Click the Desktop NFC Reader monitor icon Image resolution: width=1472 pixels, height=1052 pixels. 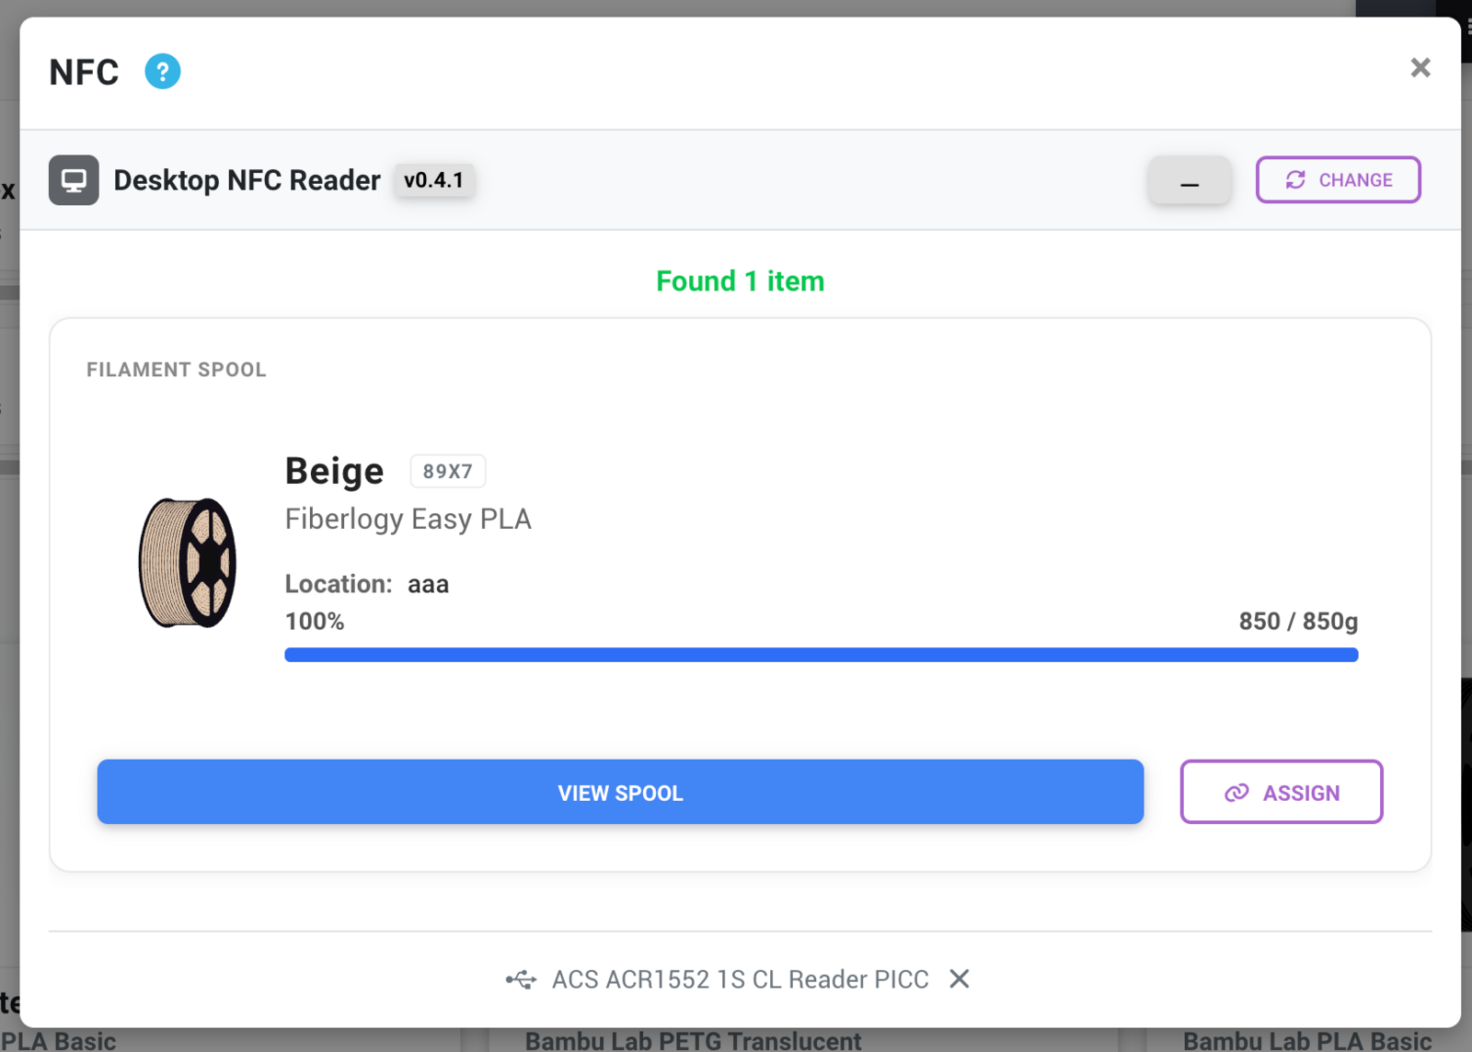coord(74,180)
